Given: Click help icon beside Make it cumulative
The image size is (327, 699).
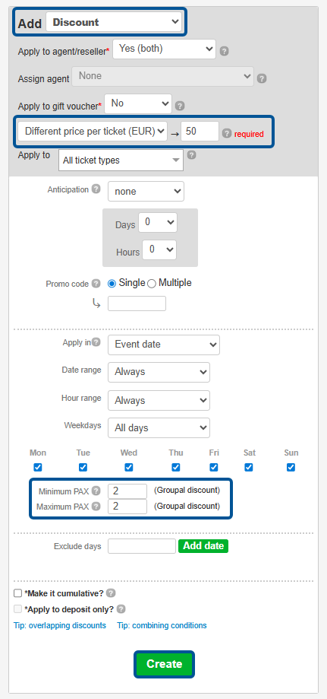Looking at the screenshot, I should tap(111, 593).
